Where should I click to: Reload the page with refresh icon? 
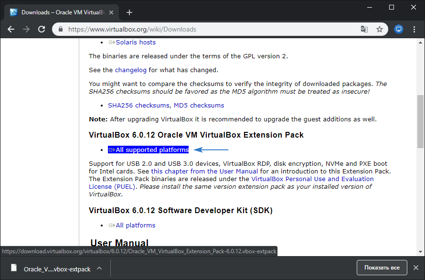point(42,29)
